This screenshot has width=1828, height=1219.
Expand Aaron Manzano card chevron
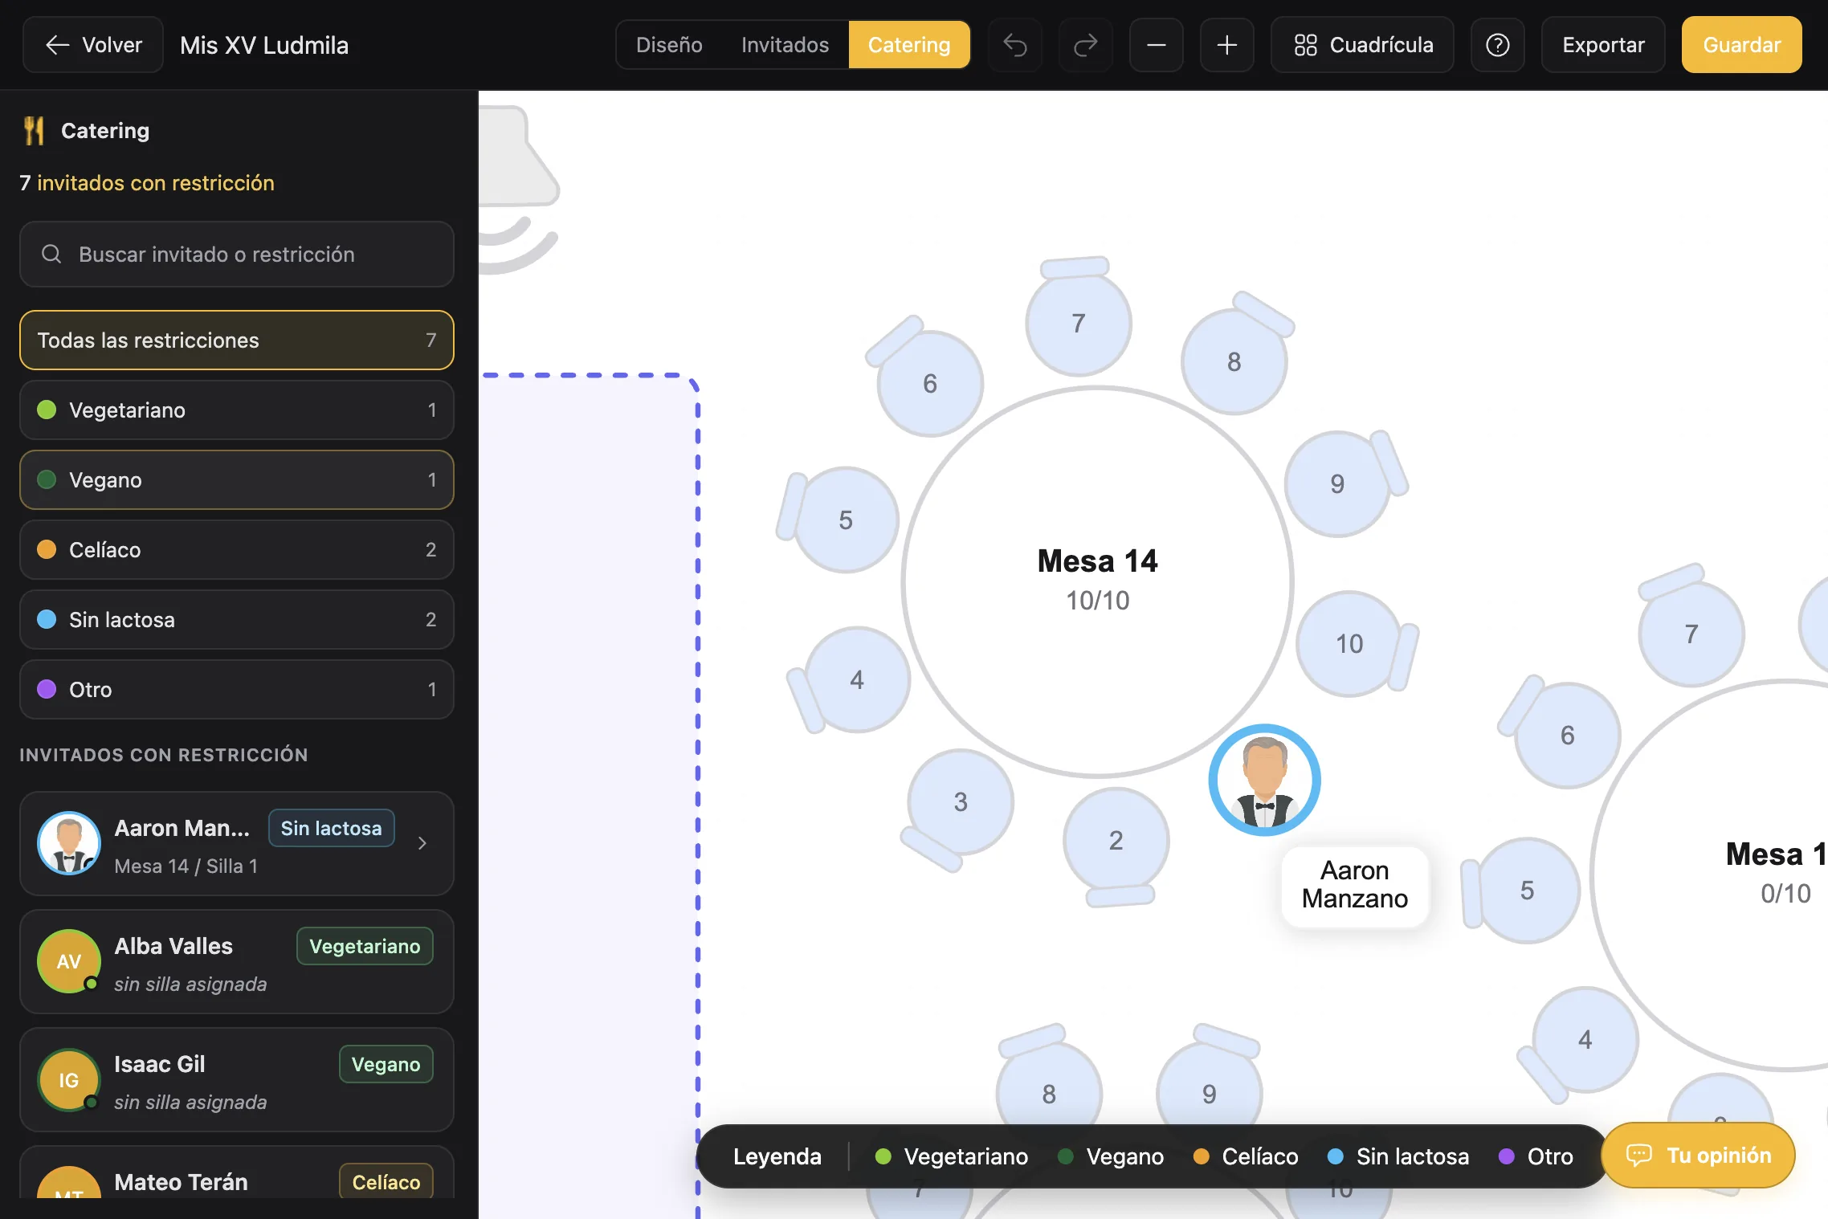tap(422, 843)
